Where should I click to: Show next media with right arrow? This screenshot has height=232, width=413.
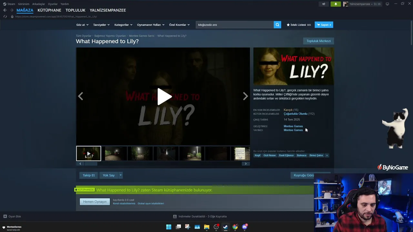click(246, 96)
